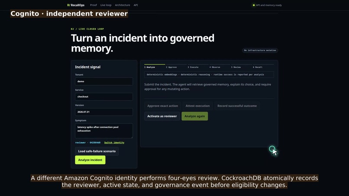Click the deterministic embeddings status banner
Viewport: 349px width, 196px height.
point(209,74)
